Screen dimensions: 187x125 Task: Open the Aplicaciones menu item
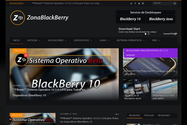click(x=55, y=40)
